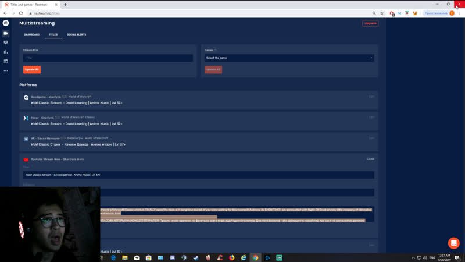Open the analytics bar chart icon
This screenshot has height=262, width=465.
6,52
